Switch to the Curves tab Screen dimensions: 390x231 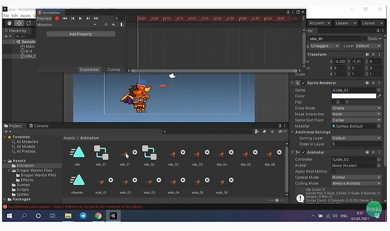coord(114,70)
